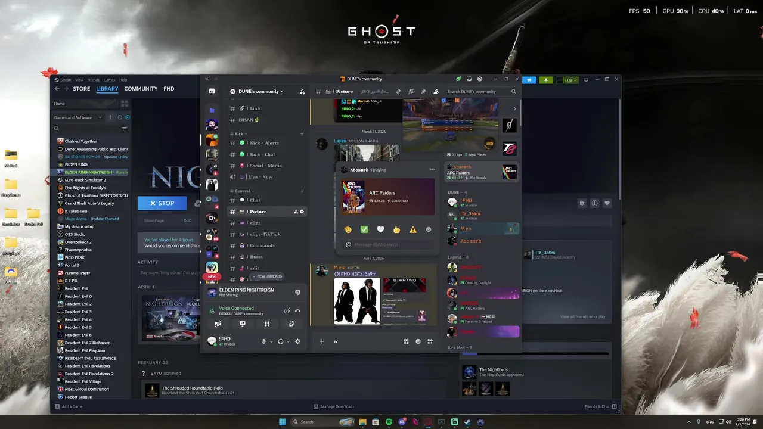The width and height of the screenshot is (763, 429).
Task: Open gift icon in message bar
Action: pos(406,341)
